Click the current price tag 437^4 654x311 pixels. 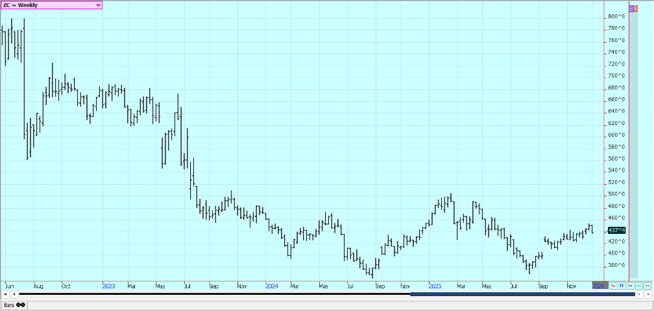coord(617,230)
